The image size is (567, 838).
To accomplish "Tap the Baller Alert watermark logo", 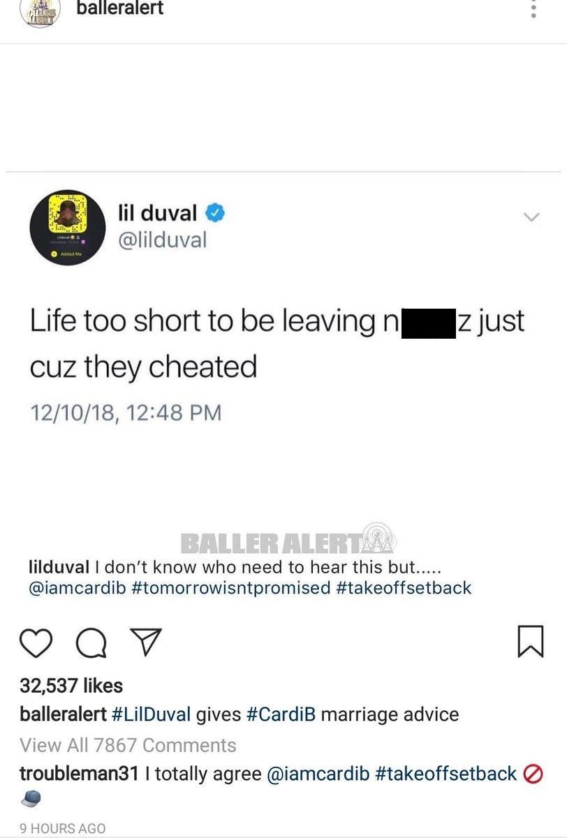I will pyautogui.click(x=288, y=541).
